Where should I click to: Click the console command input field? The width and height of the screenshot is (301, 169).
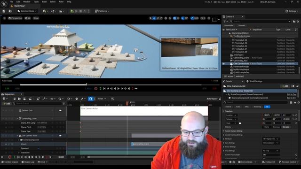(x=71, y=162)
